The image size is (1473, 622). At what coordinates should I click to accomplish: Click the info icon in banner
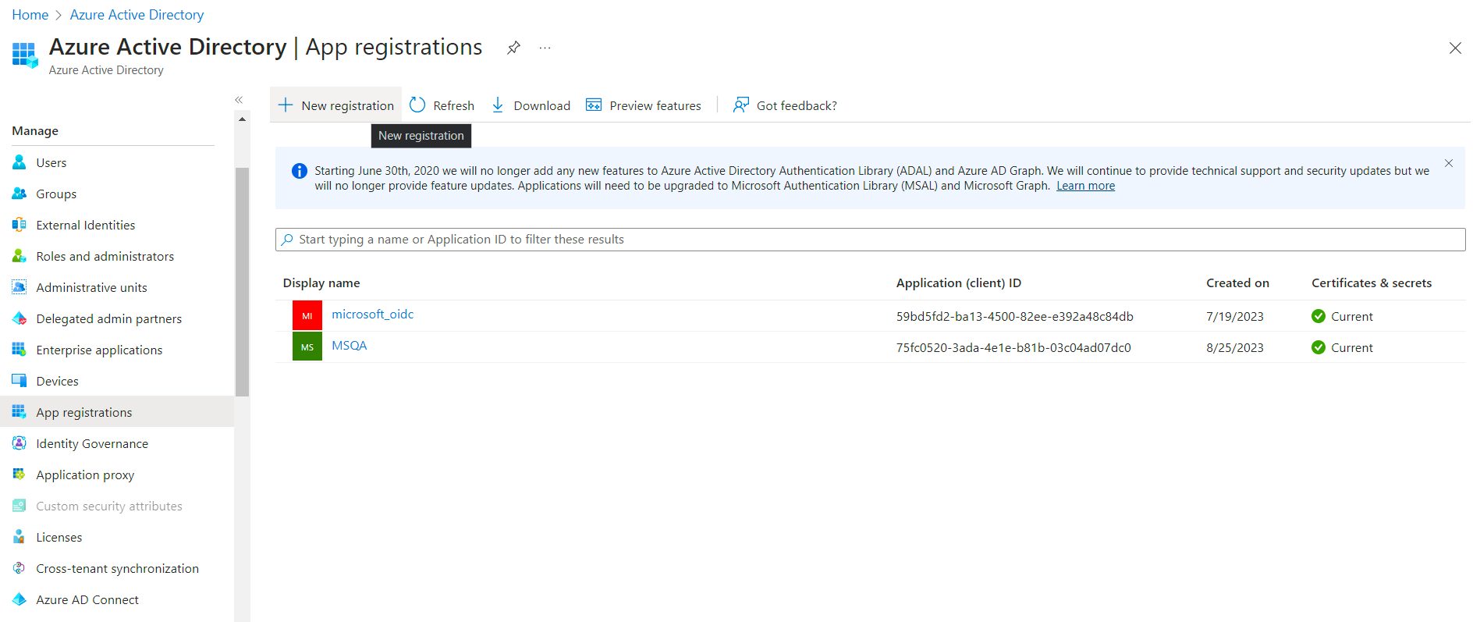[299, 171]
